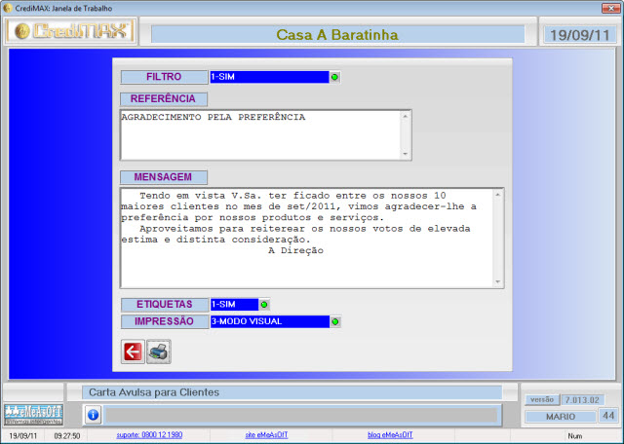The image size is (624, 444).
Task: Click the blue info icon
Action: [93, 415]
